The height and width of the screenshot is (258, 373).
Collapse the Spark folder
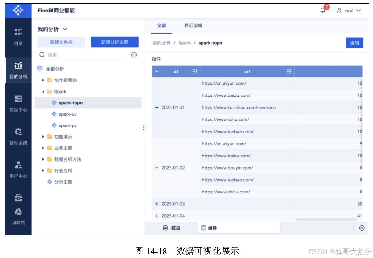click(x=43, y=91)
